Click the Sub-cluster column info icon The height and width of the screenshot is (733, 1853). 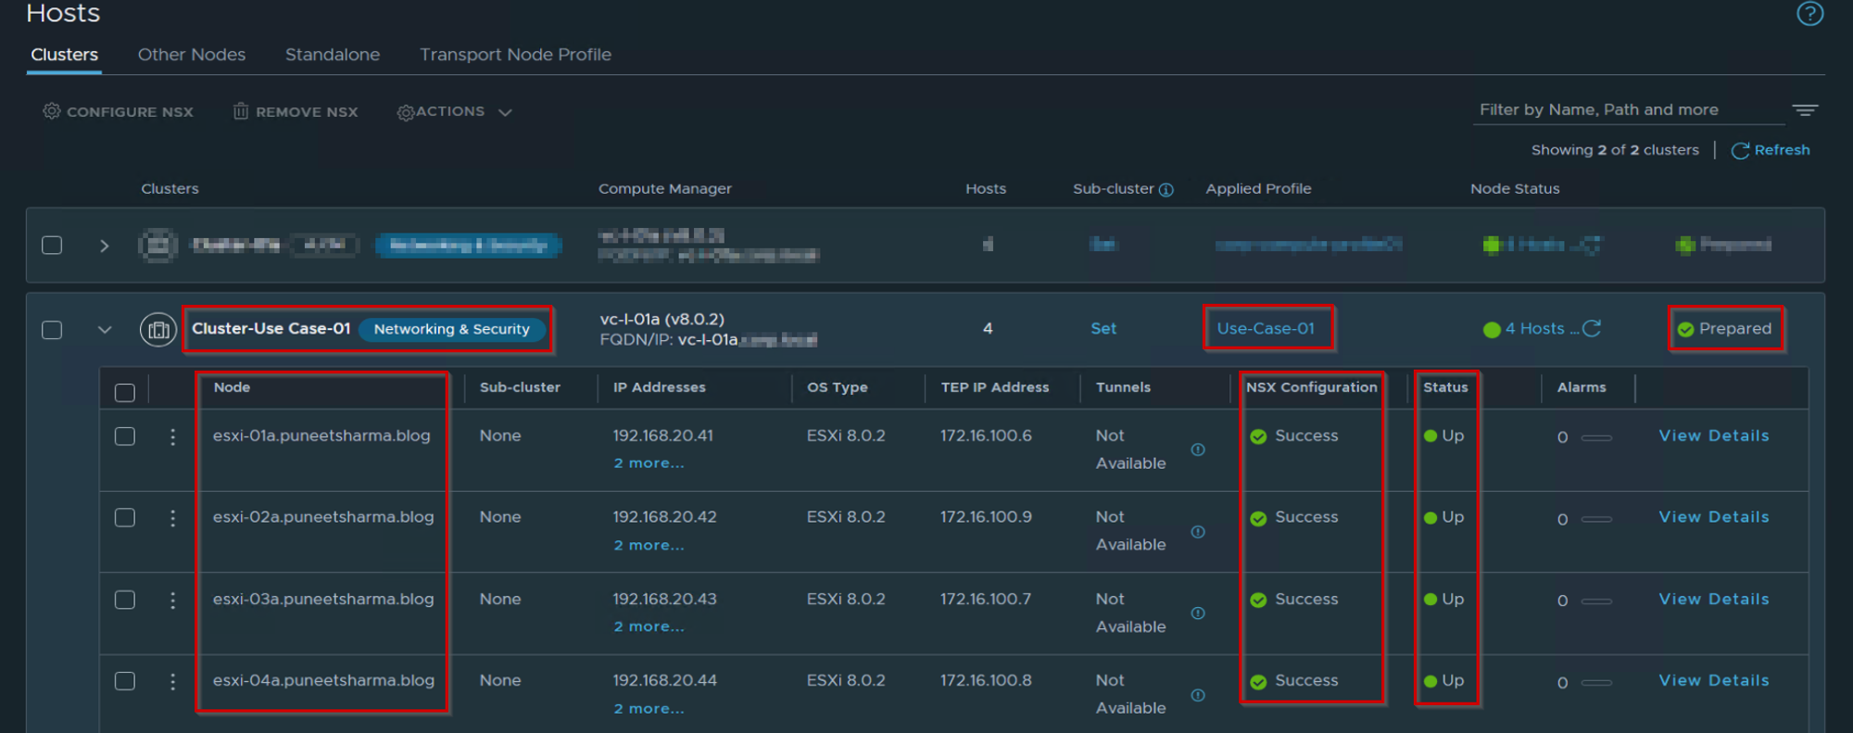(1166, 190)
